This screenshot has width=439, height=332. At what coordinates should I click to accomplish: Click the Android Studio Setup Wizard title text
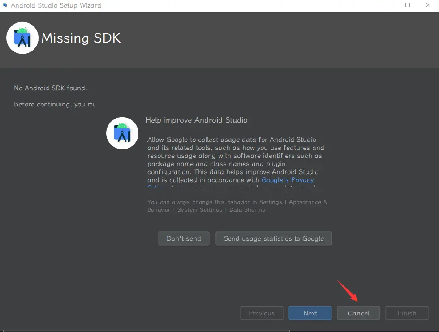[56, 5]
